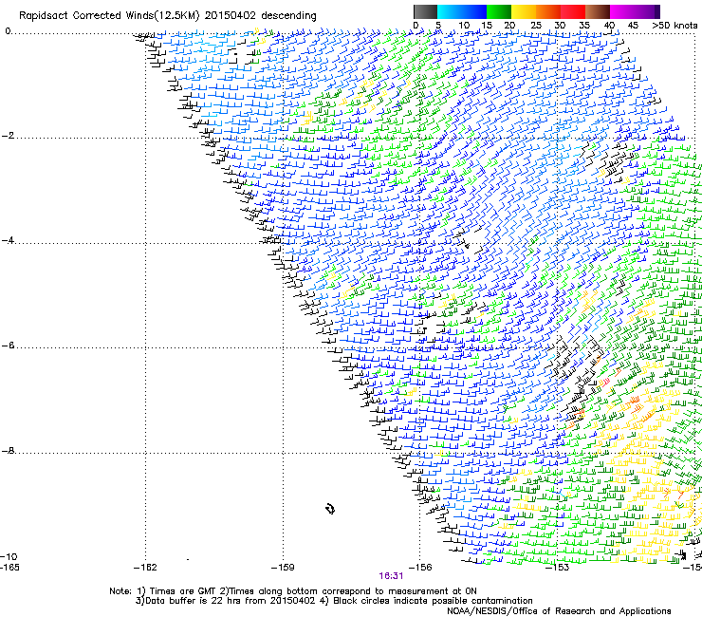Click the 'Black circles indicate possible contamination' note
The width and height of the screenshot is (702, 617).
tap(433, 601)
